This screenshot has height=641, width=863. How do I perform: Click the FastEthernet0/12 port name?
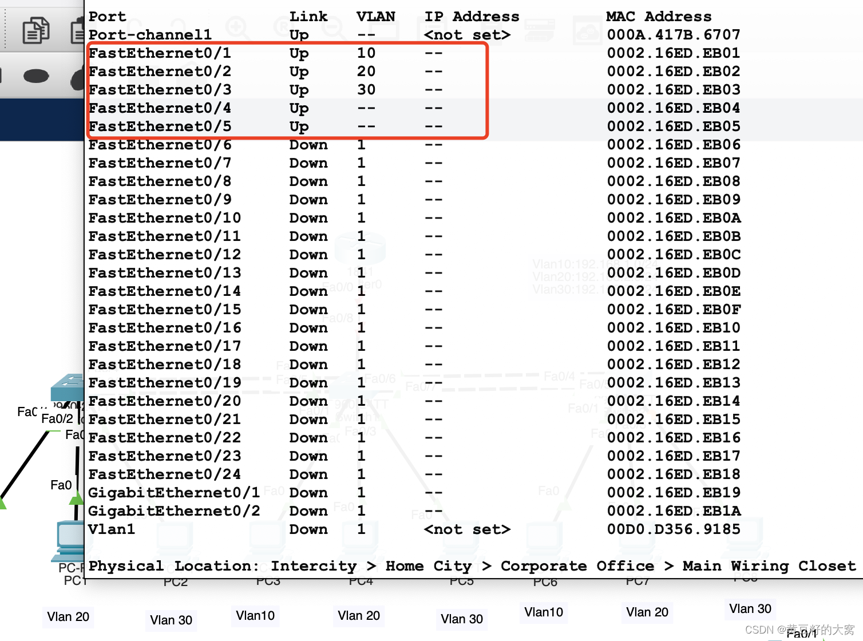(165, 255)
